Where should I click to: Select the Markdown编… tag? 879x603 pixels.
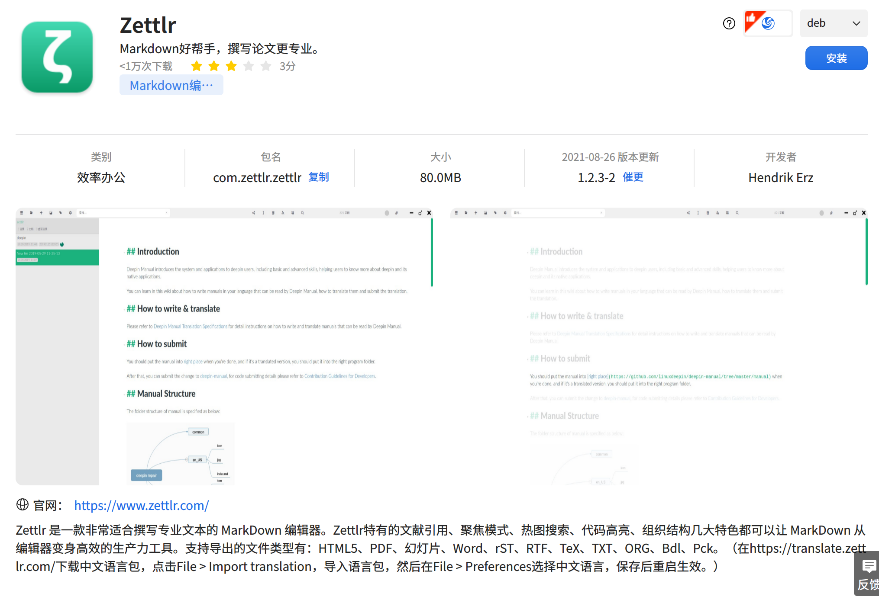point(171,85)
